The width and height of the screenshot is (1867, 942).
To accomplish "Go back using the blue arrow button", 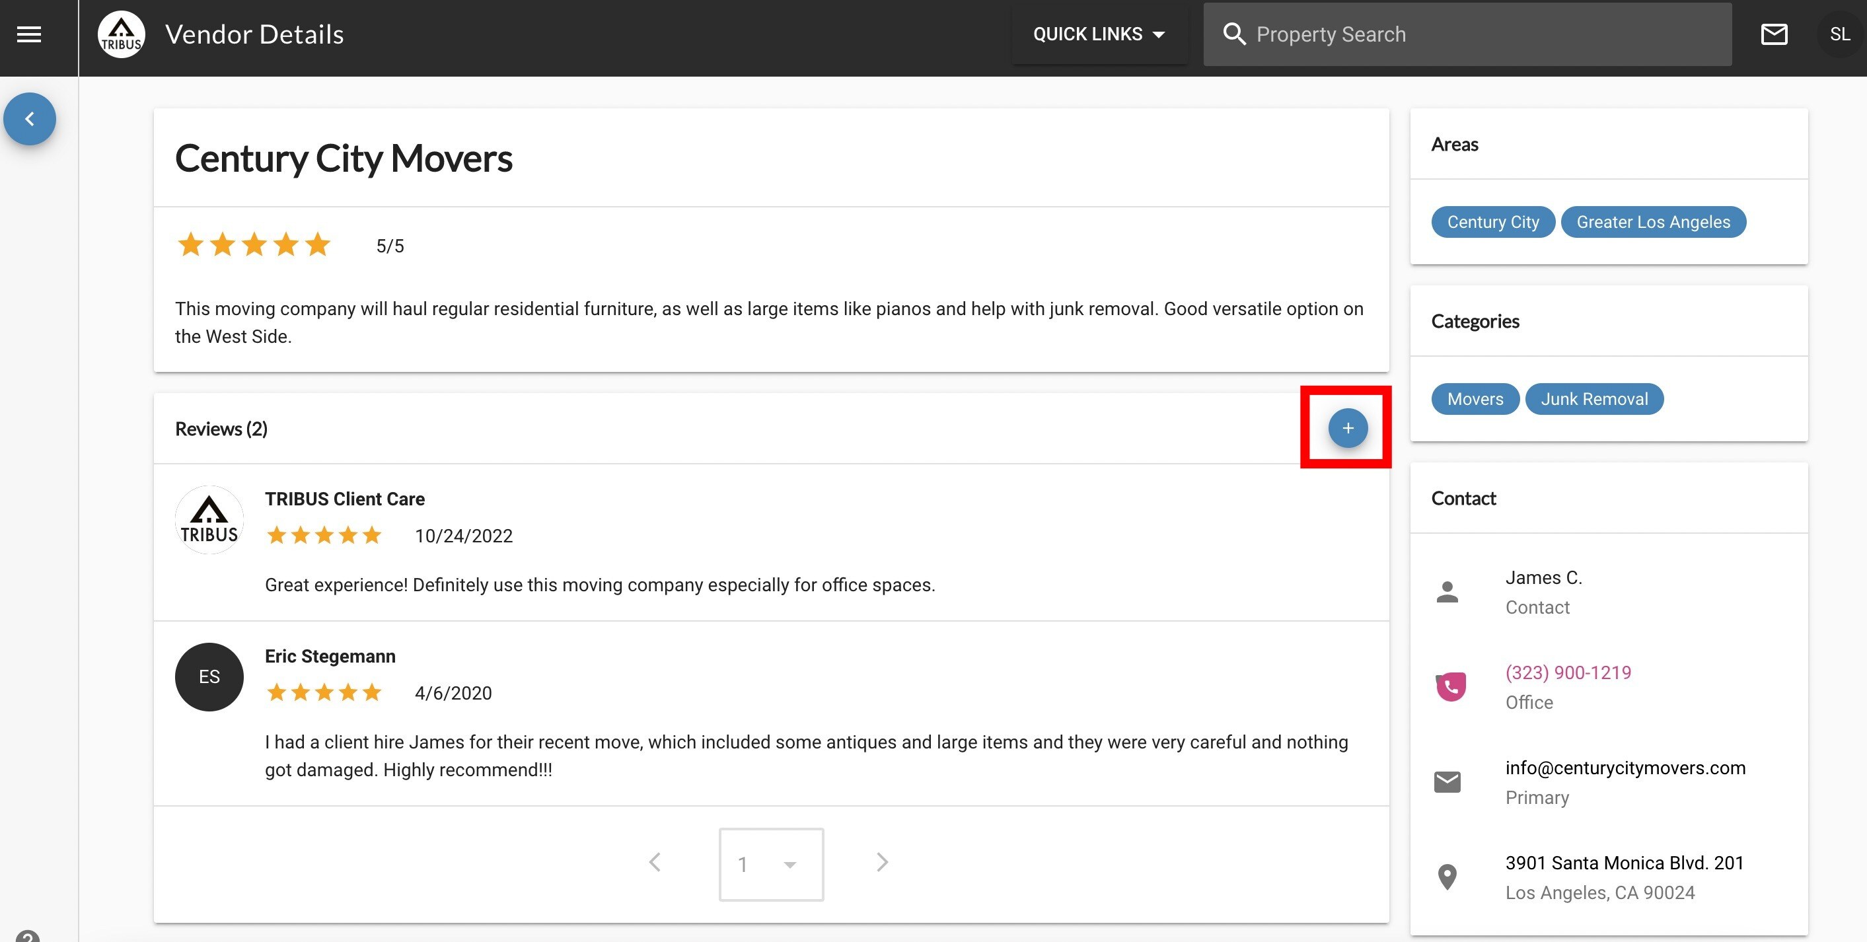I will [30, 119].
